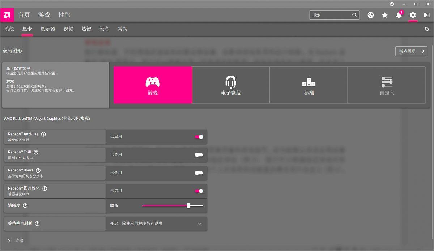Screen dimensions: 434x251
Task: Select the 电子竞技 headset profile
Action: [x=231, y=85]
